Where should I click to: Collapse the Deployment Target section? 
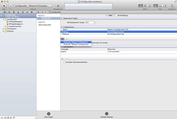click(x=62, y=18)
